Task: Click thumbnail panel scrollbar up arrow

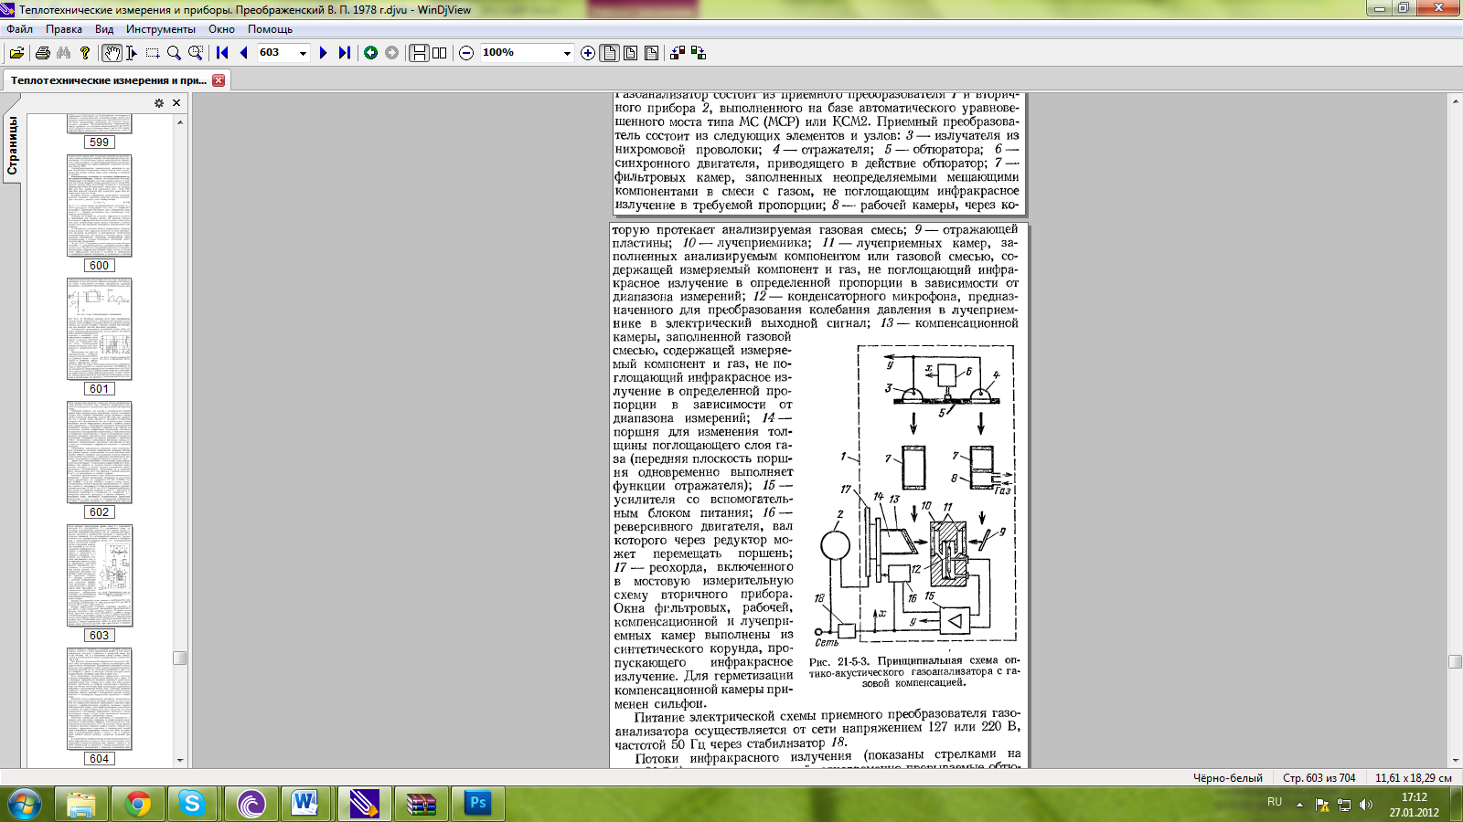Action: [180, 121]
